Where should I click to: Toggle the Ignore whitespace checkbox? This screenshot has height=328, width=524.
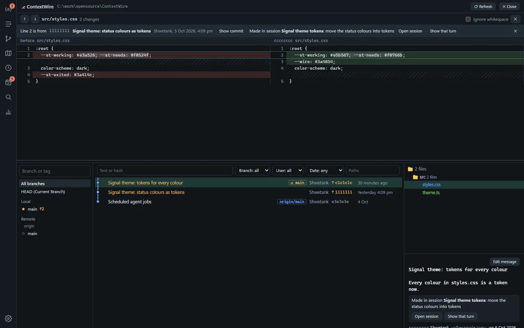coord(468,19)
